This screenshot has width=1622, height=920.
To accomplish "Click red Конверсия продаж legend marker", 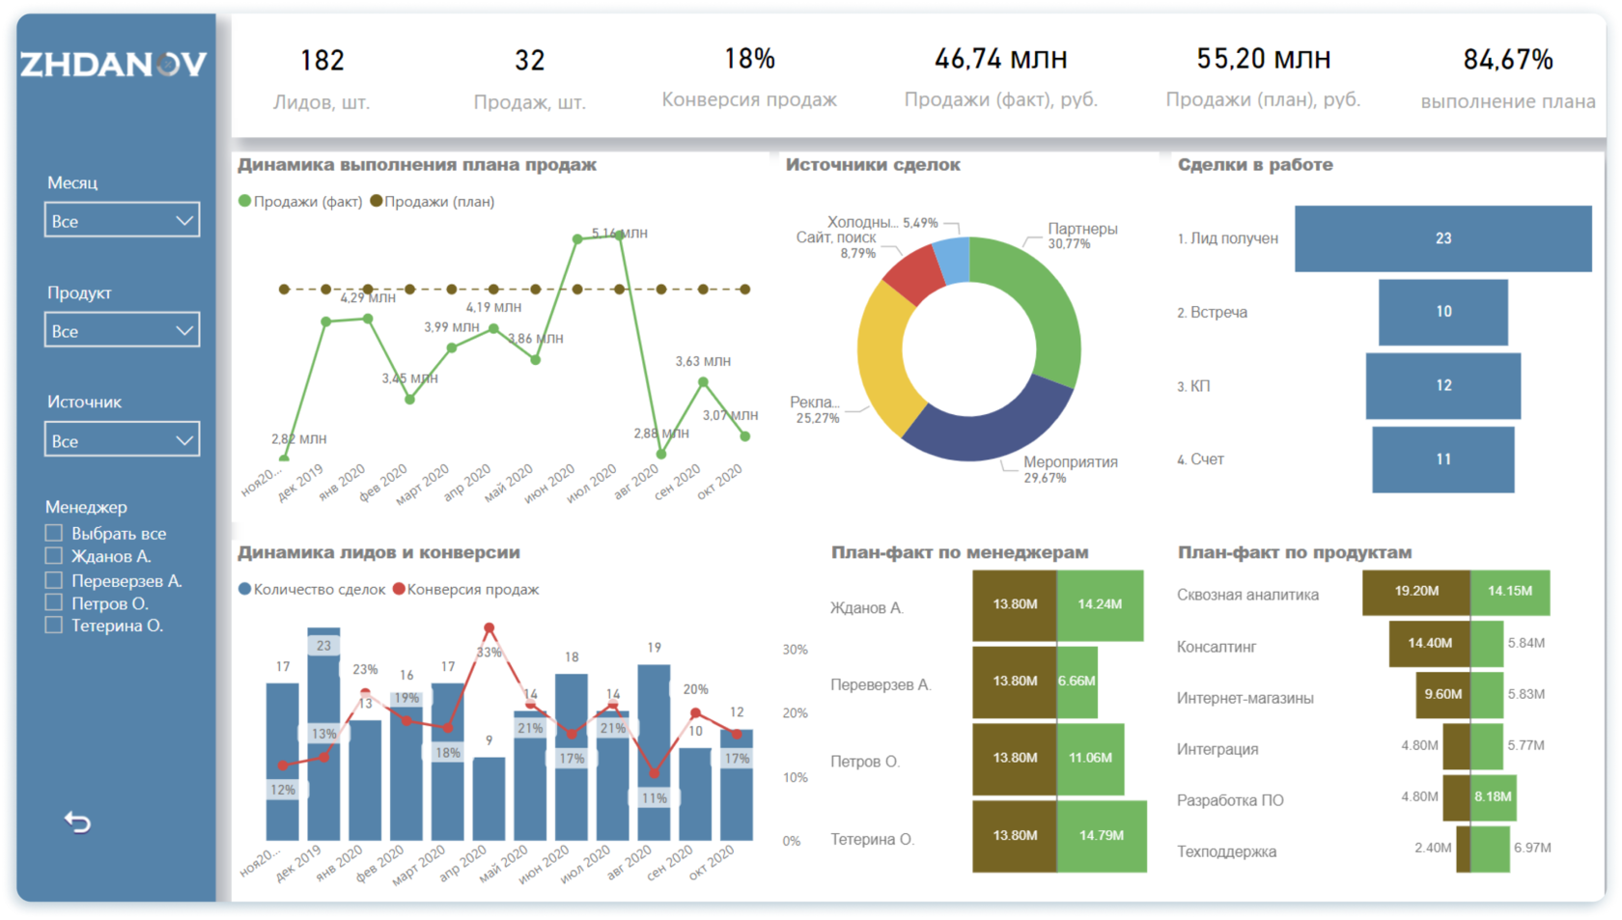I will [399, 589].
